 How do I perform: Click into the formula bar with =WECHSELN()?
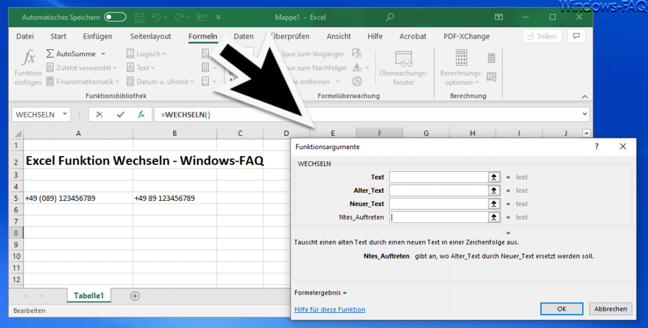pyautogui.click(x=368, y=114)
